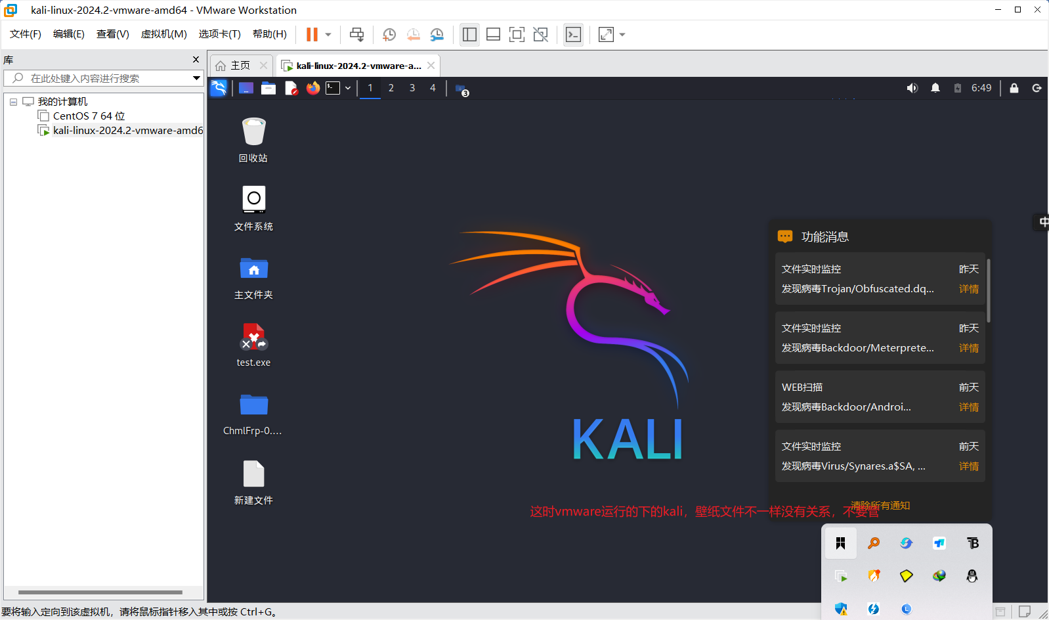The width and height of the screenshot is (1049, 620).
Task: Open the 虚拟机(M) menu
Action: point(164,34)
